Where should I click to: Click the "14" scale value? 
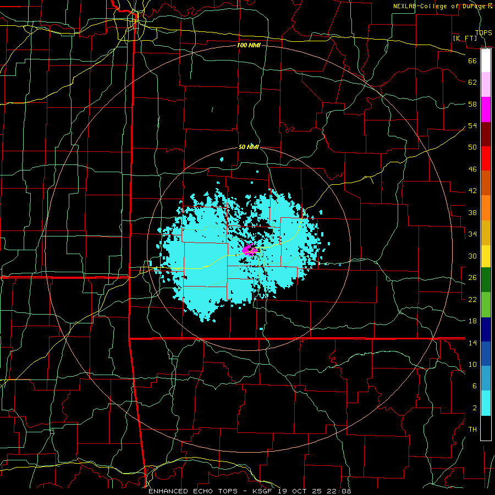(472, 343)
